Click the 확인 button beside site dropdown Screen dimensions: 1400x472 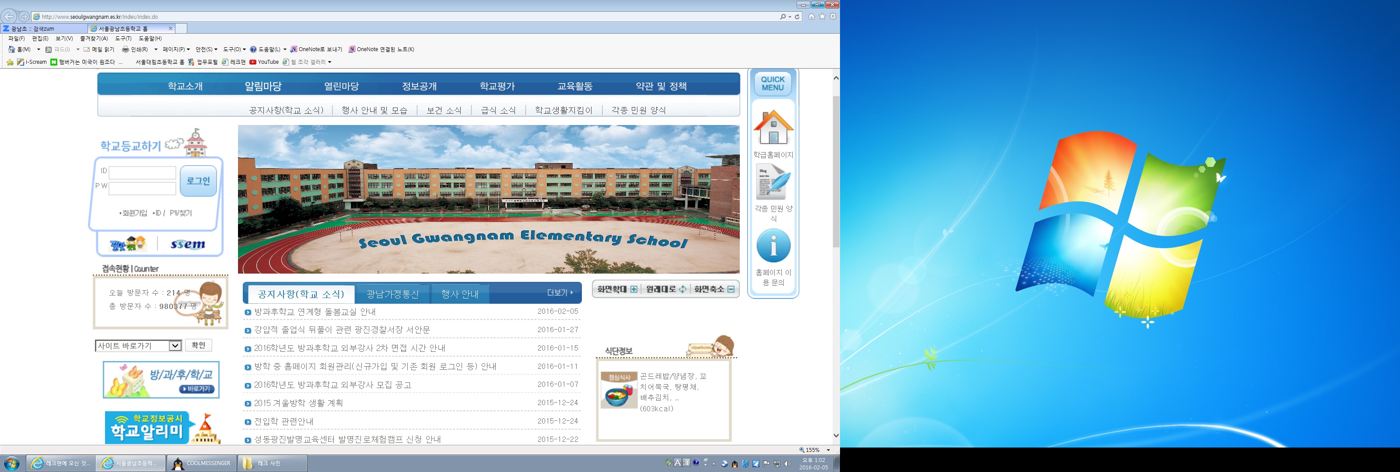point(198,345)
